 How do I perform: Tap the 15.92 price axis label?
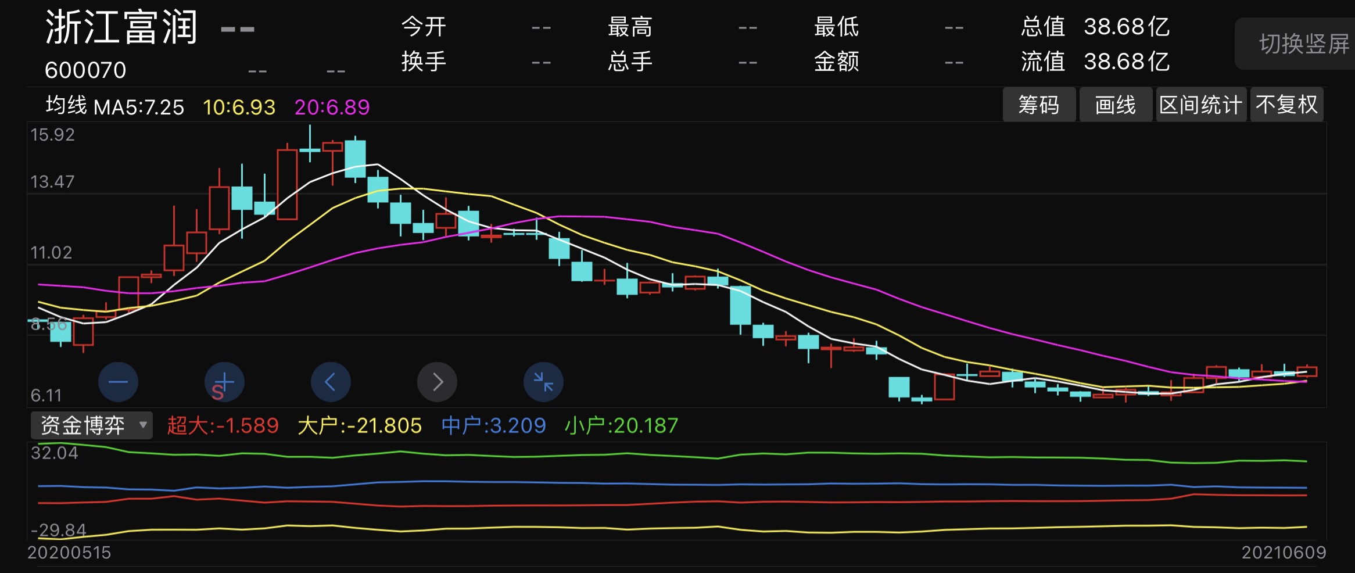point(52,135)
